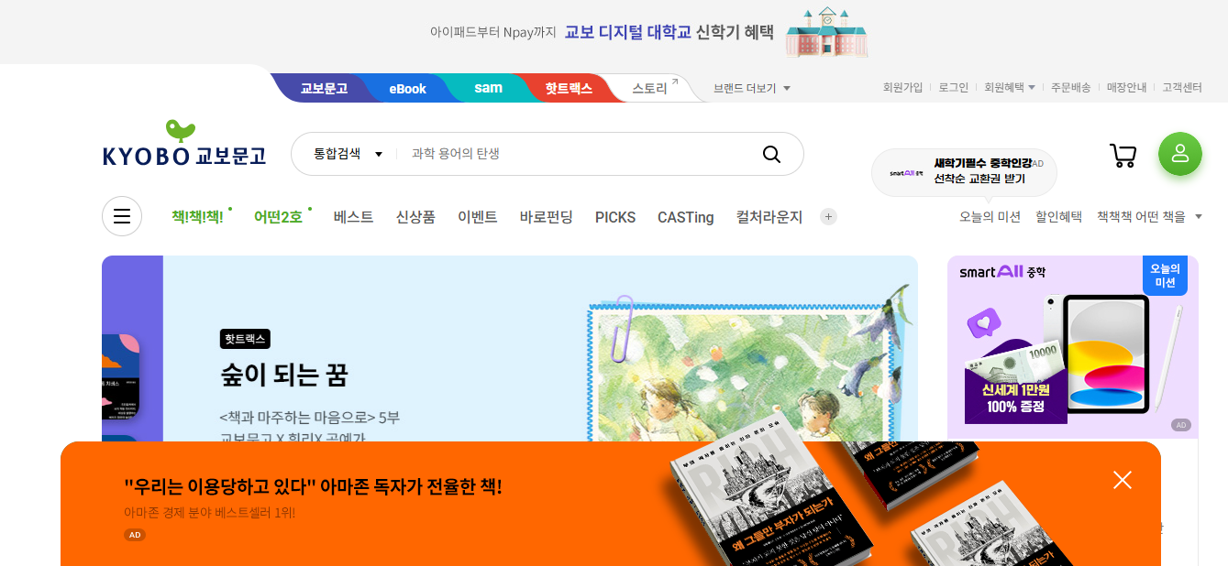Image resolution: width=1228 pixels, height=566 pixels.
Task: Click inside the search input field
Action: pos(569,155)
